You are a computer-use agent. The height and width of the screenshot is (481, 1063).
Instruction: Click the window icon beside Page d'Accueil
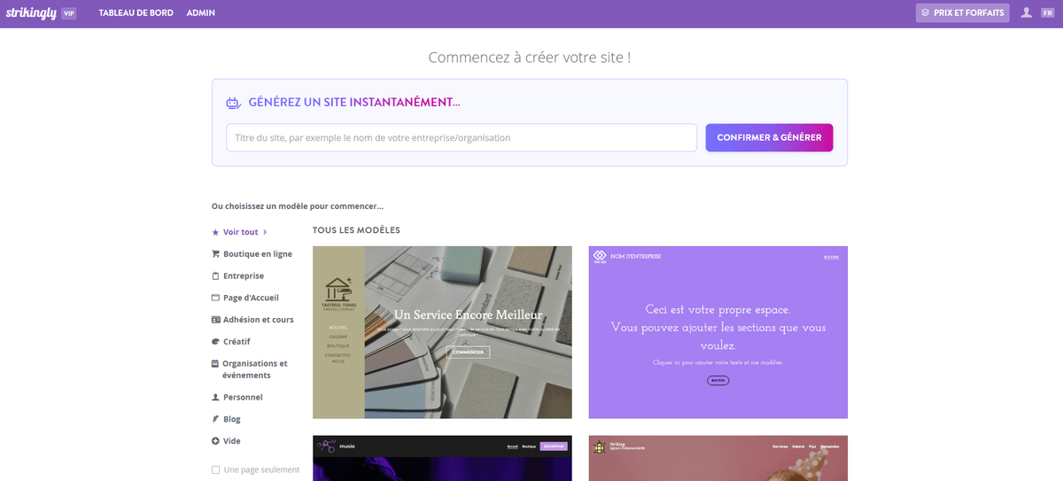coord(215,298)
